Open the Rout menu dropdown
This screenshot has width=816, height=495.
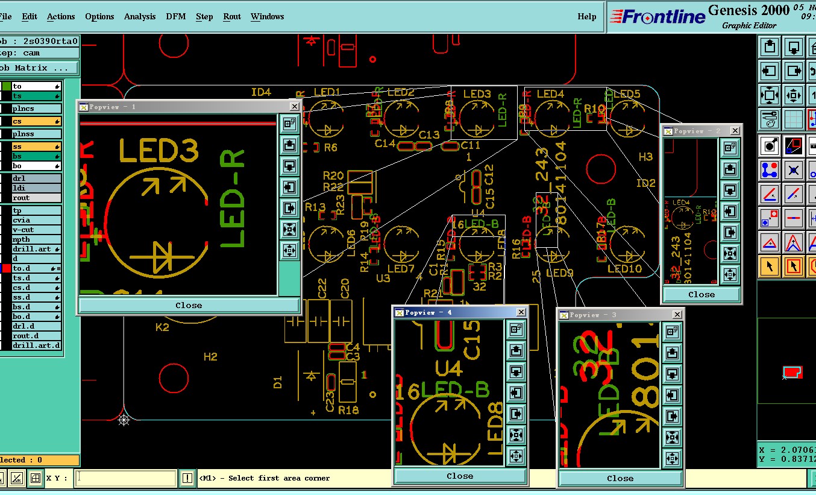(232, 16)
